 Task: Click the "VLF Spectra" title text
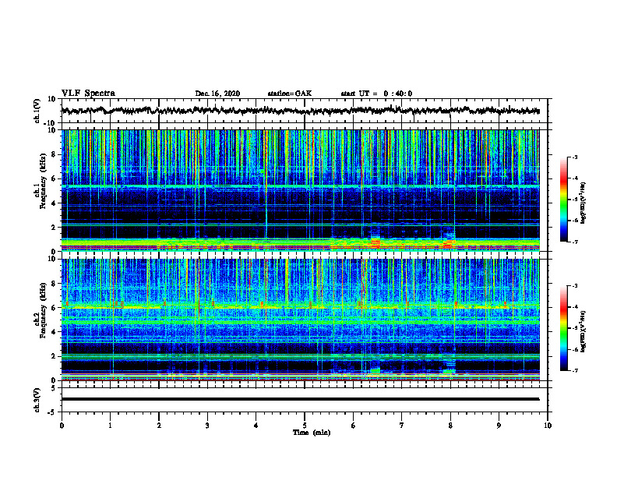click(88, 94)
